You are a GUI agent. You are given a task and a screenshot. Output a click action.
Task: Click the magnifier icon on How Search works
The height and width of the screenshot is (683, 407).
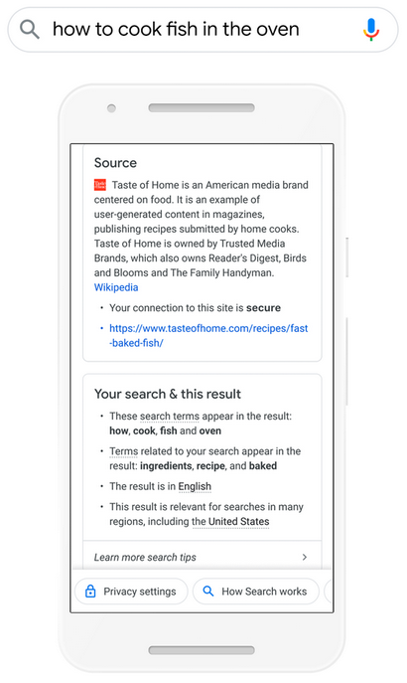coord(208,592)
